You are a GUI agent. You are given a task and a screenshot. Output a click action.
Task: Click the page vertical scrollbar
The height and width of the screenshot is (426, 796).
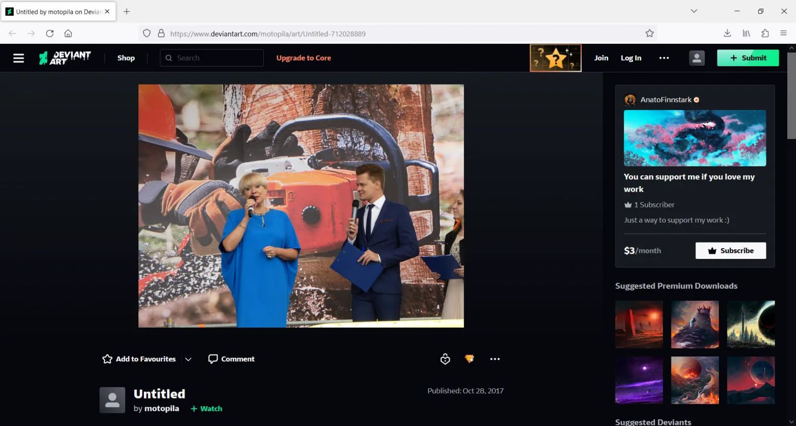pos(791,95)
